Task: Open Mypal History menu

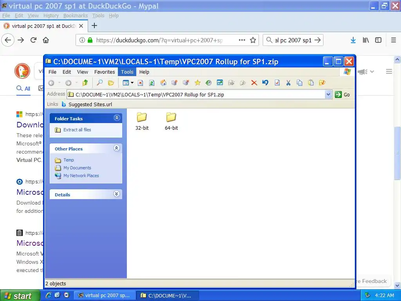Action: pos(51,16)
